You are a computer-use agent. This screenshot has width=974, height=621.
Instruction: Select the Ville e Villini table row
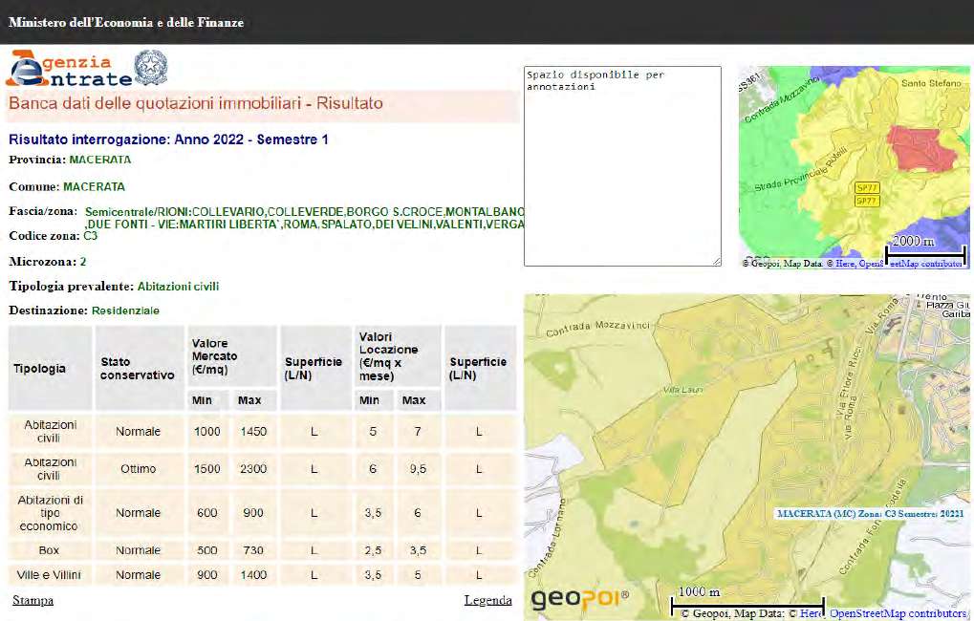tap(50, 575)
